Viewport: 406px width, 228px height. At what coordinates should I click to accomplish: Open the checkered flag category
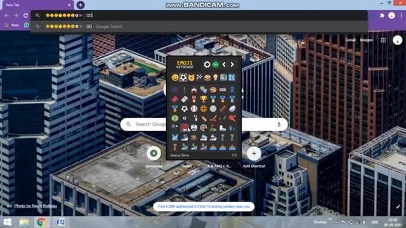199,77
